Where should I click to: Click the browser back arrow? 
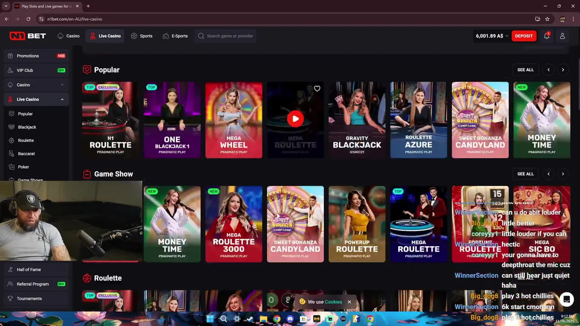tap(6, 19)
